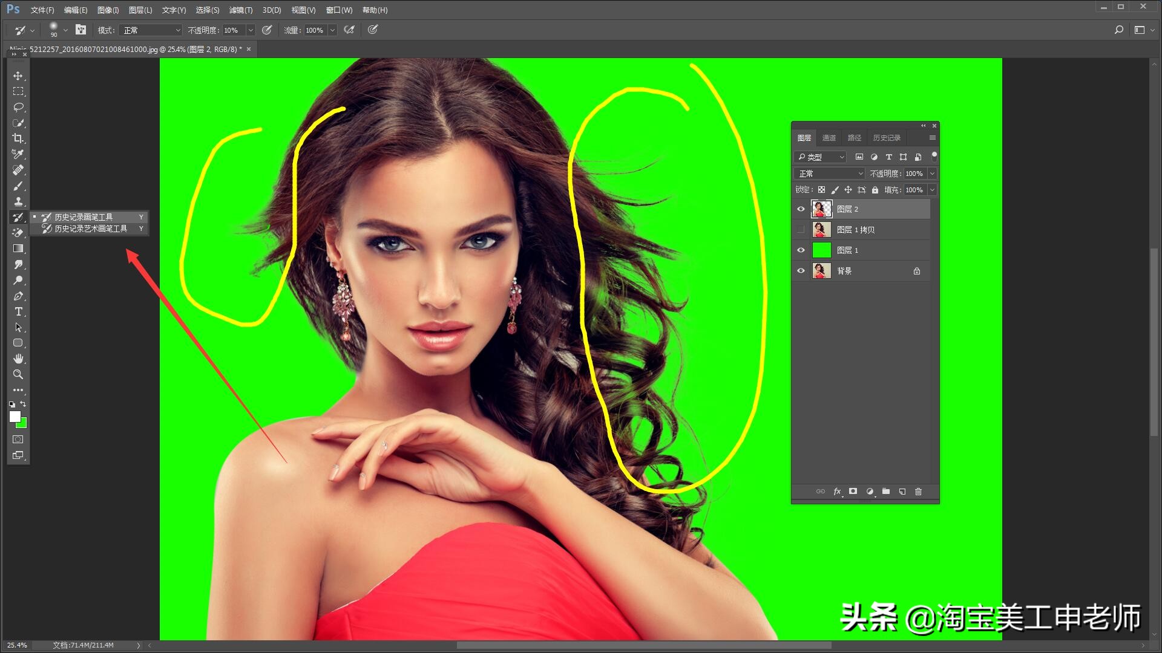Click the delete layer trash icon

[918, 492]
